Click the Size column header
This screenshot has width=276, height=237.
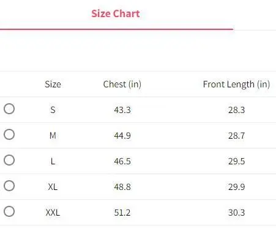[x=53, y=84]
